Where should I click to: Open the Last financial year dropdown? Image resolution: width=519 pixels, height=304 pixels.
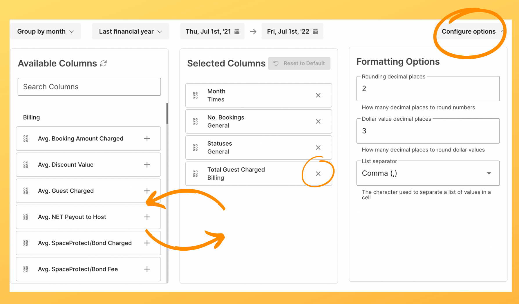tap(131, 31)
